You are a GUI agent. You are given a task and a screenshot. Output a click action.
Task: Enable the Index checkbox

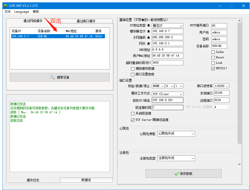(x=213, y=52)
